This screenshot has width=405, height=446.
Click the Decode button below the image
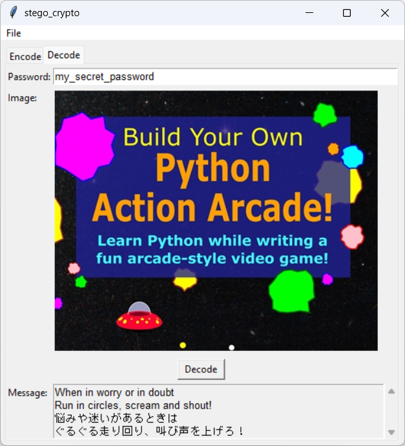[202, 369]
